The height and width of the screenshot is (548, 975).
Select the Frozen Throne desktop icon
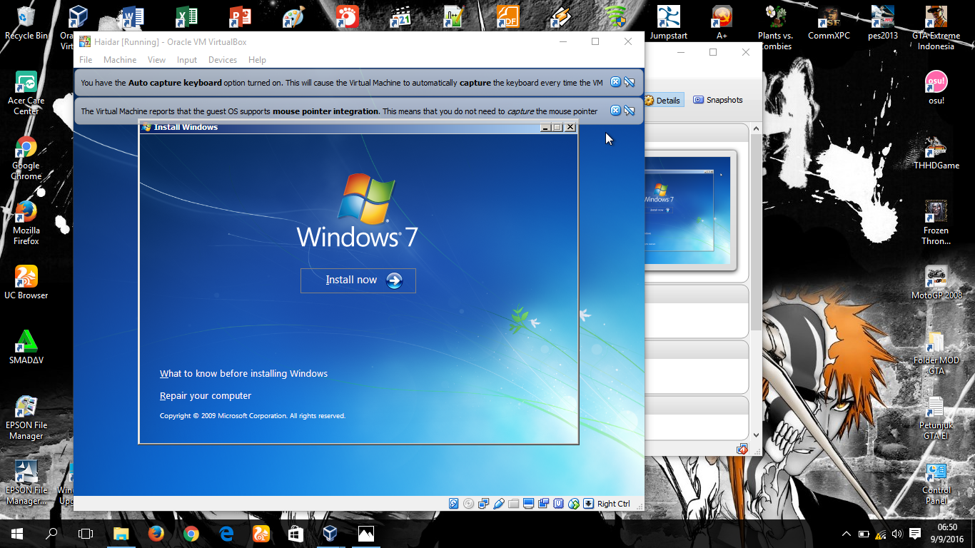click(x=936, y=223)
